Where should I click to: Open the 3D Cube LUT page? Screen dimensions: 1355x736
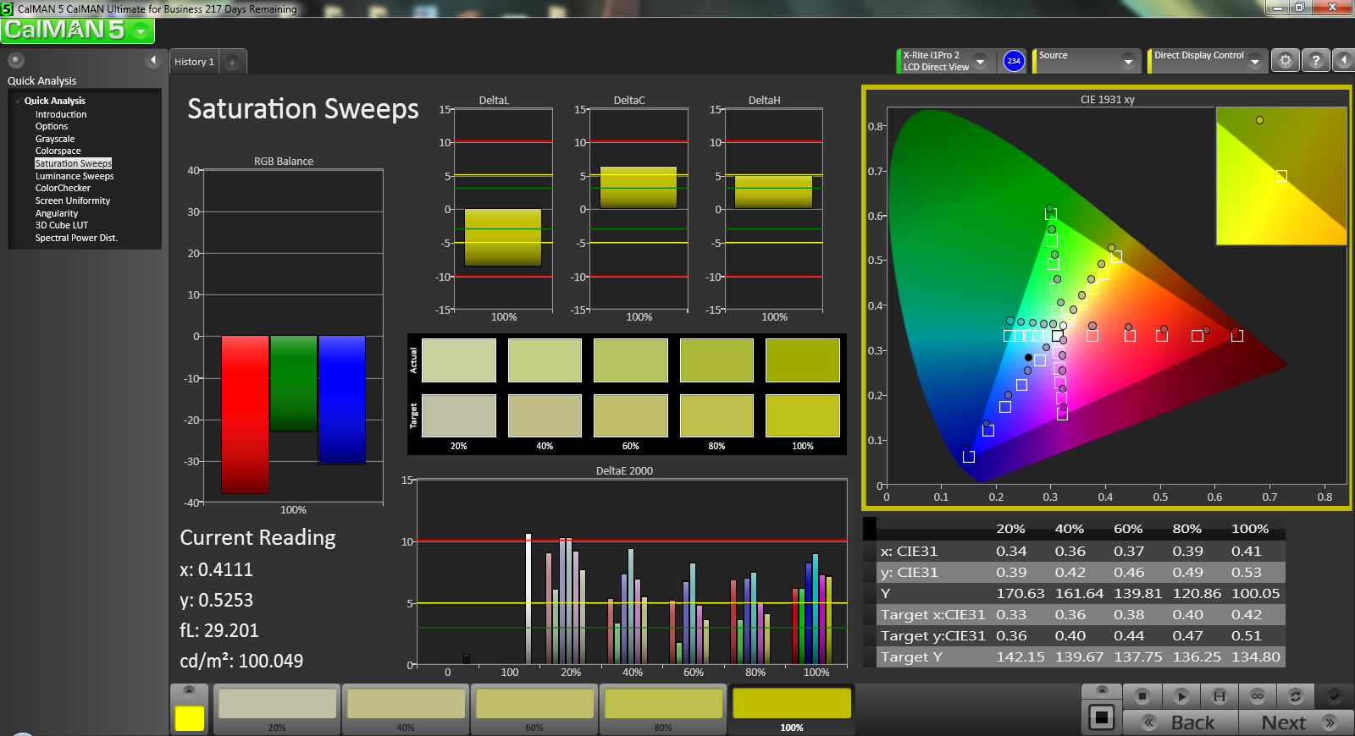pos(62,225)
